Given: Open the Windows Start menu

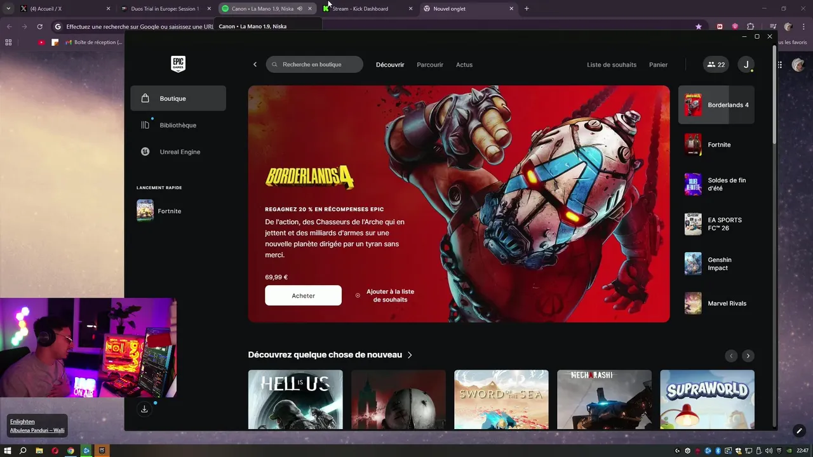Looking at the screenshot, I should 8,451.
